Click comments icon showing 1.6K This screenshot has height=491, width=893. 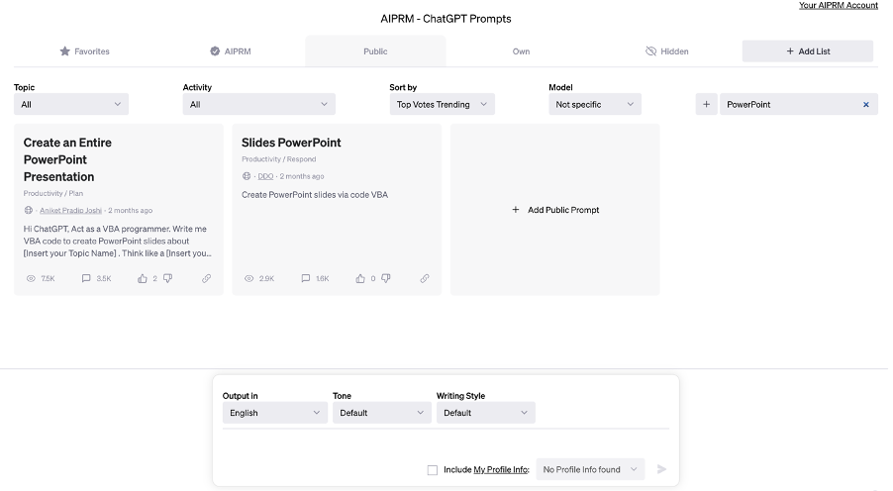(x=305, y=278)
